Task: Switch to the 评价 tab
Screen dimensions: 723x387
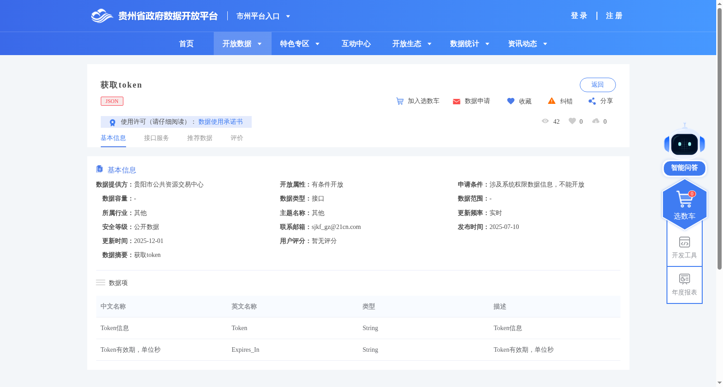Action: [x=237, y=138]
